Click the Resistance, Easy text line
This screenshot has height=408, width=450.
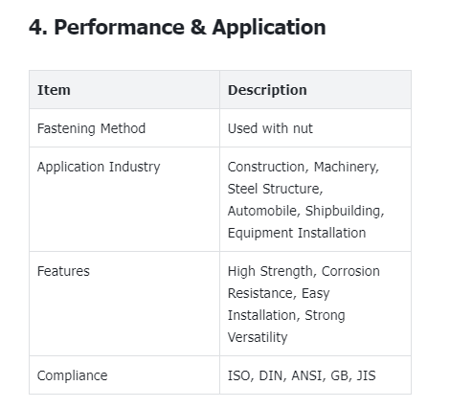click(x=279, y=293)
